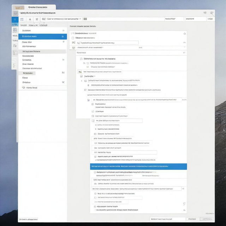Click the blue highlighted bar in the settings panel
Viewport: 226px width, 226px height.
pyautogui.click(x=138, y=166)
